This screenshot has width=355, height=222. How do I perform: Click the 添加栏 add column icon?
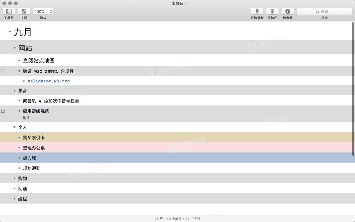272,11
